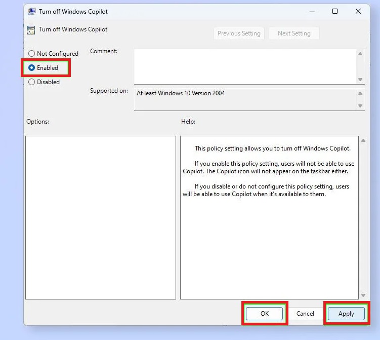
Task: Click the 'At least Windows 10 Version 2004' text
Action: pos(181,93)
